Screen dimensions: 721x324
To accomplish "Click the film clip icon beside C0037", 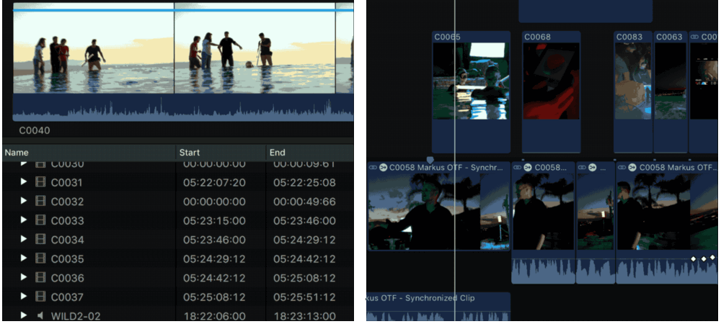I will tap(40, 297).
